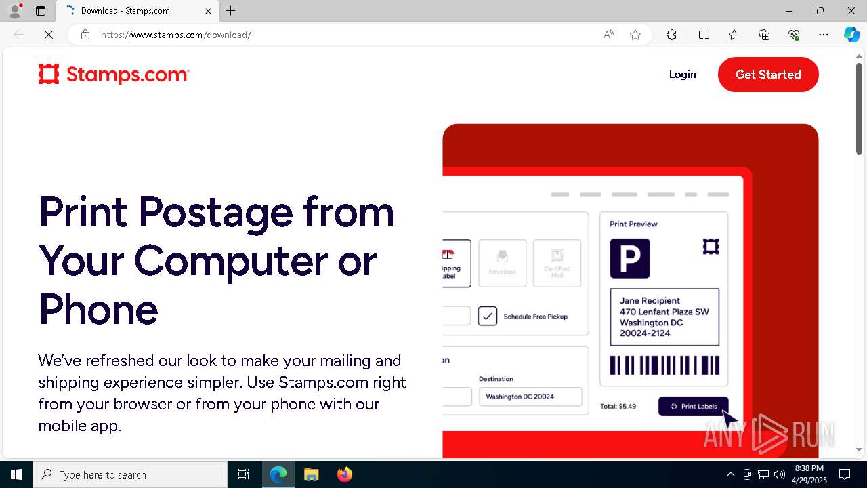Click the Envelope option in illustration

click(x=502, y=263)
